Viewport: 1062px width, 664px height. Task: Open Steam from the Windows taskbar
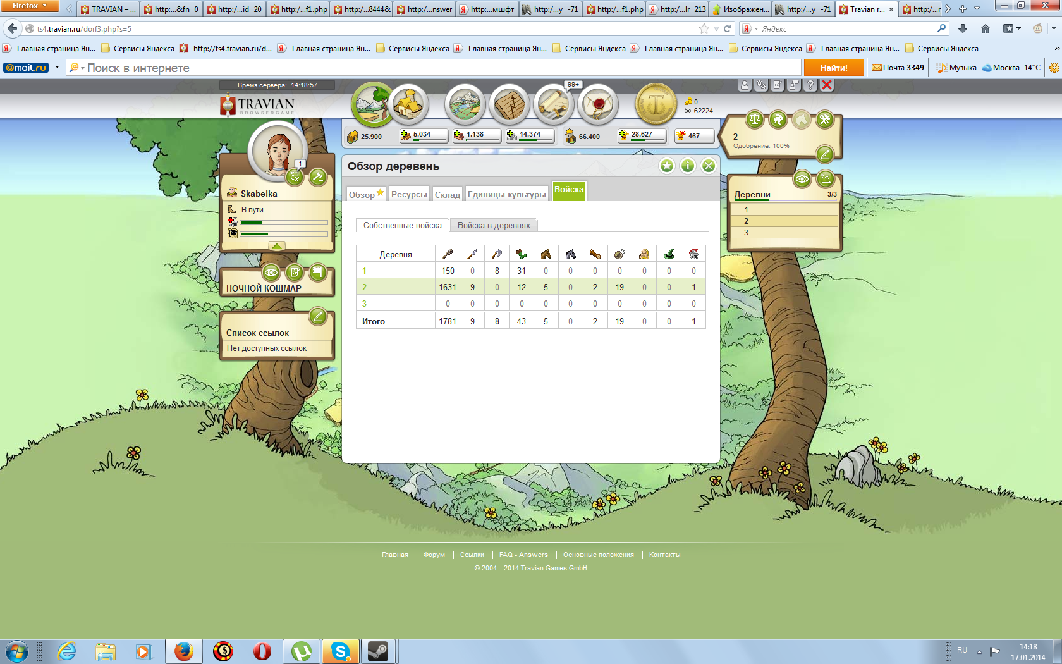click(x=378, y=651)
